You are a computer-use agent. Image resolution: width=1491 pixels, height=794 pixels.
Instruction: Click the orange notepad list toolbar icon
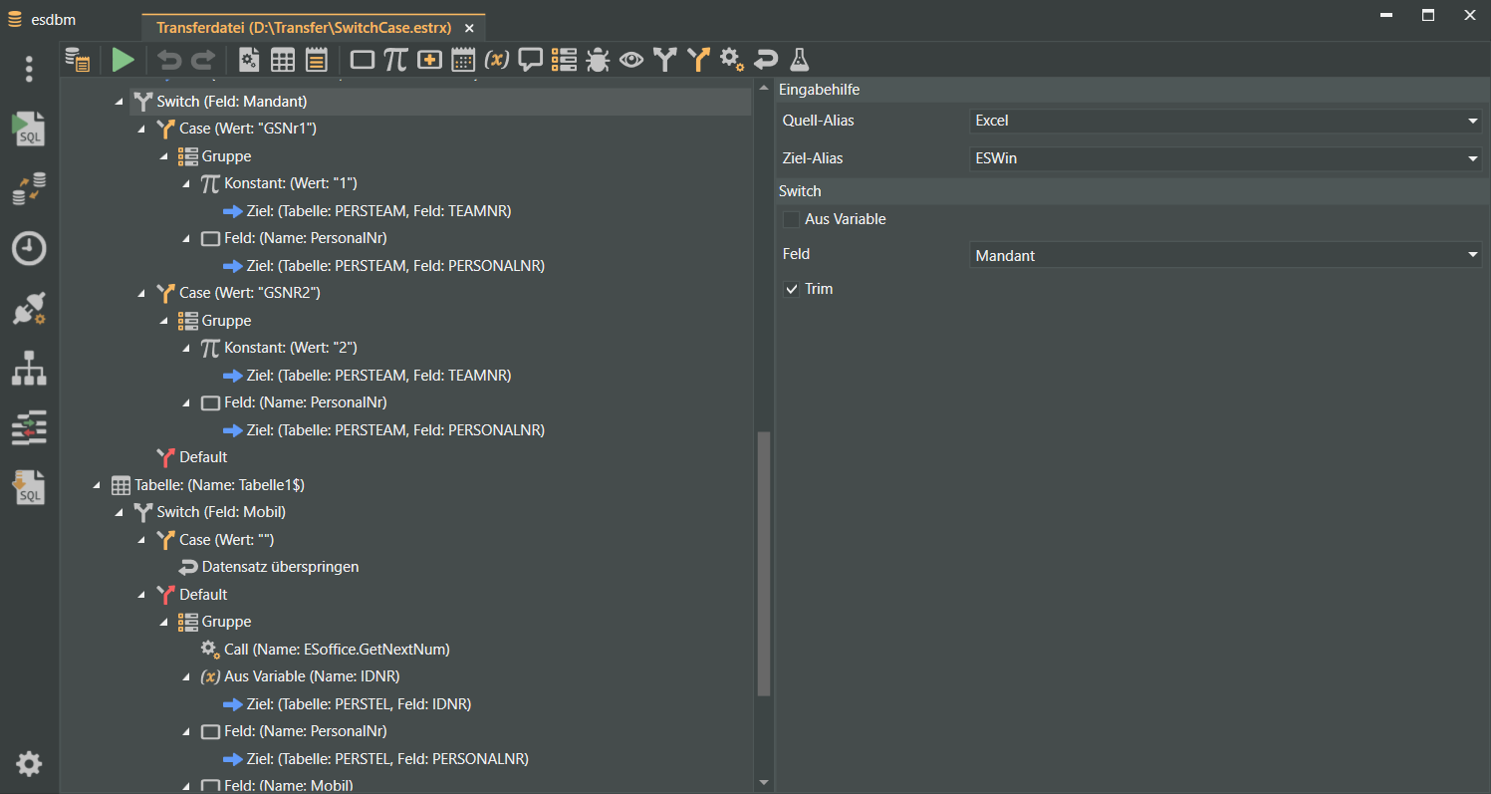click(x=317, y=60)
